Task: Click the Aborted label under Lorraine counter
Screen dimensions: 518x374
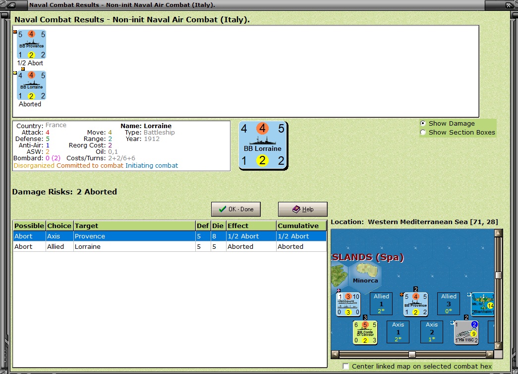Action: click(30, 104)
